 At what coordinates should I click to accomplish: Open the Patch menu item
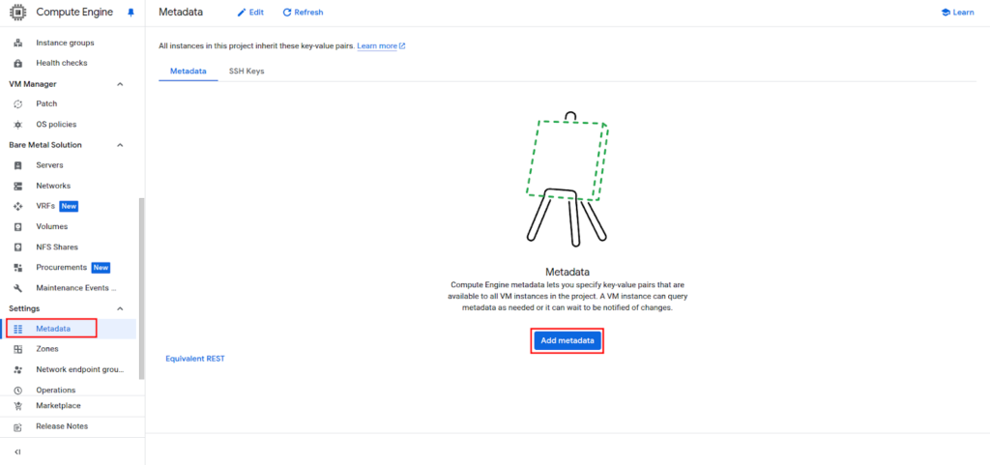coord(46,104)
